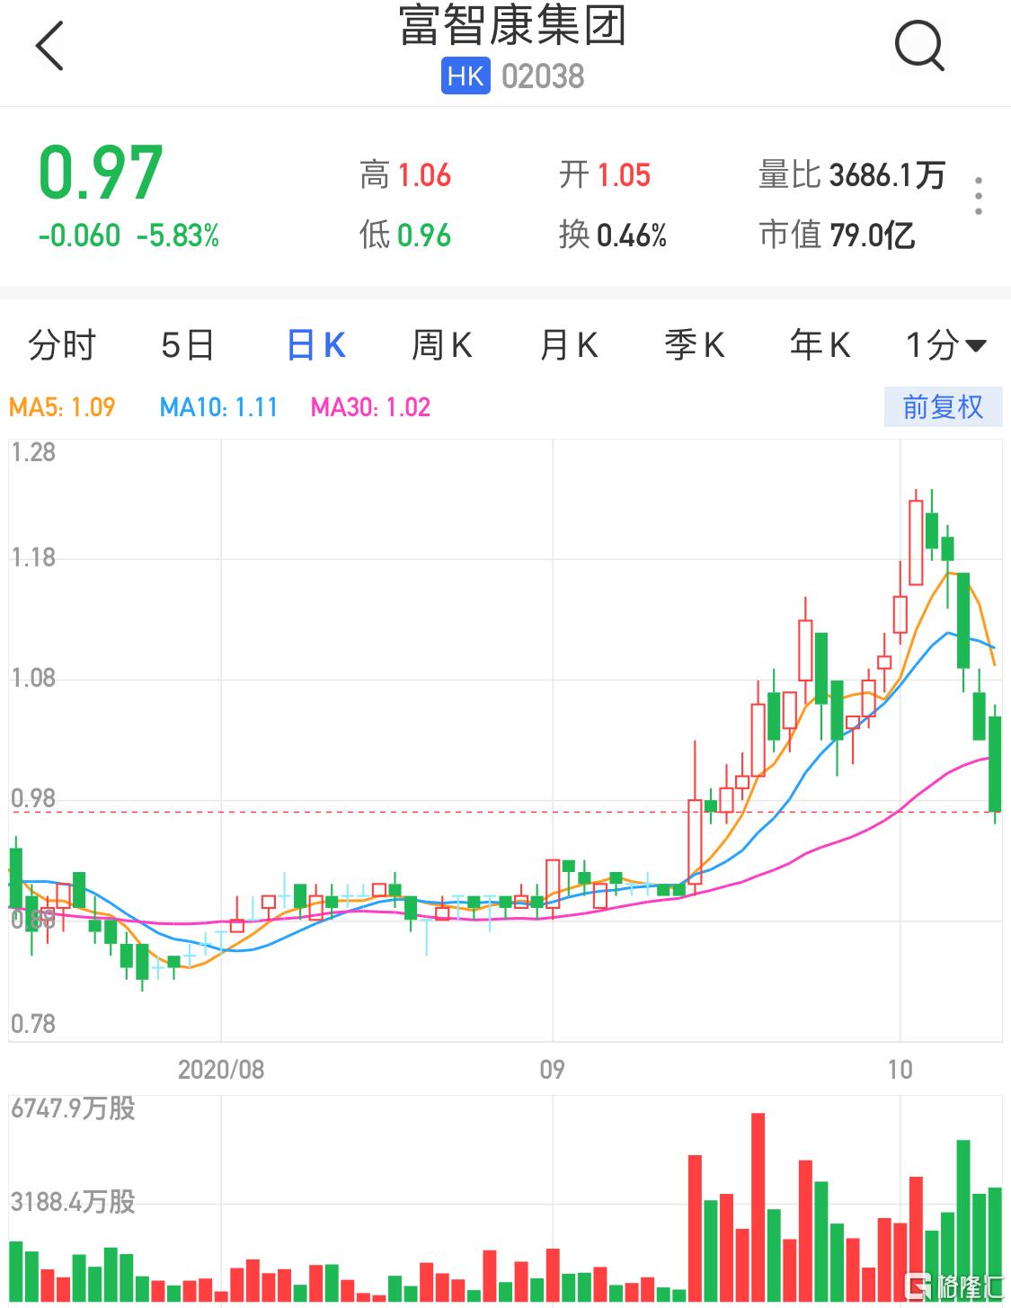Tap the 前复权 adjustment button
Image resolution: width=1011 pixels, height=1308 pixels.
point(943,407)
